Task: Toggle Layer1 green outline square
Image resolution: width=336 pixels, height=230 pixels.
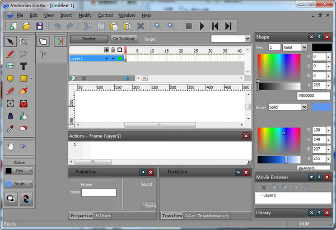Action: coord(120,58)
